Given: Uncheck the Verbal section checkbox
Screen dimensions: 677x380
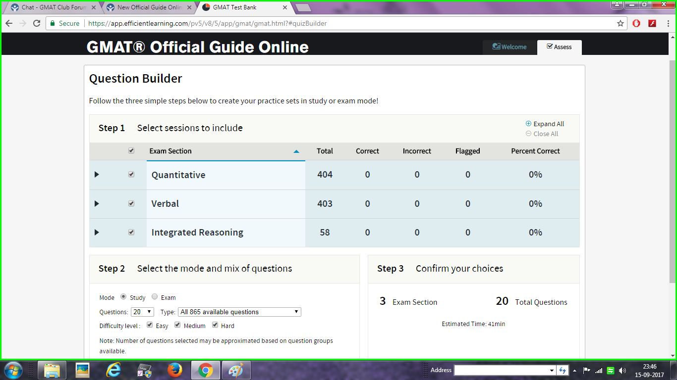Looking at the screenshot, I should coord(131,203).
